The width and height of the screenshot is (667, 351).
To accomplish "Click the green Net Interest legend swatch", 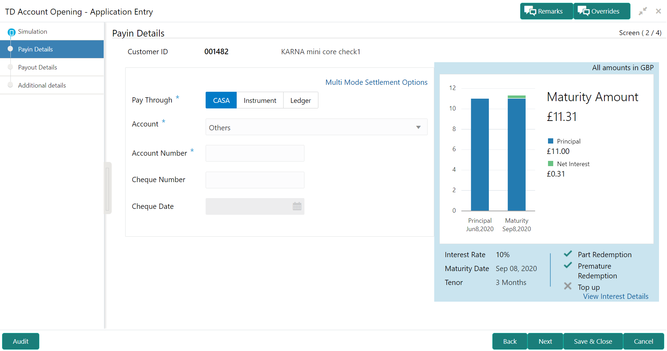I will (x=550, y=164).
